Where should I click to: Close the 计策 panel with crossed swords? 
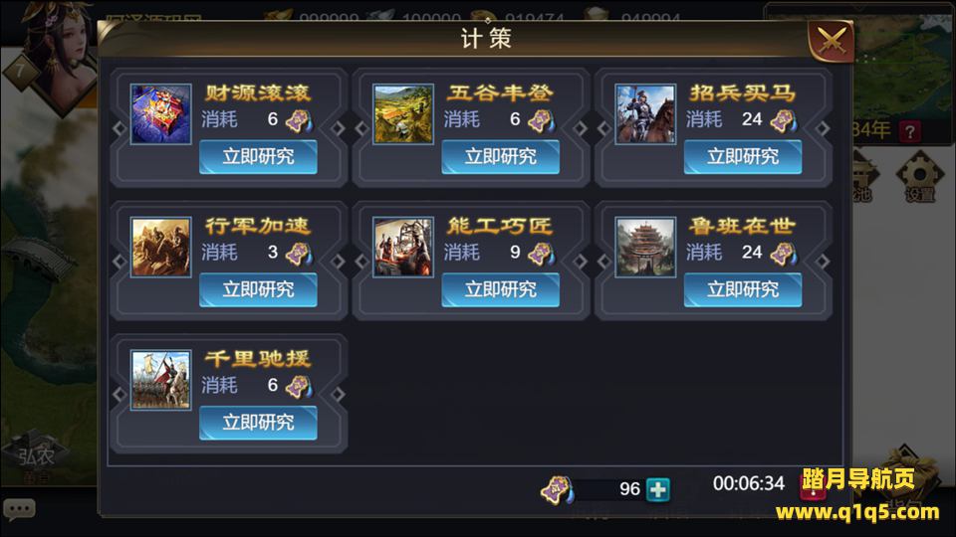pos(831,41)
